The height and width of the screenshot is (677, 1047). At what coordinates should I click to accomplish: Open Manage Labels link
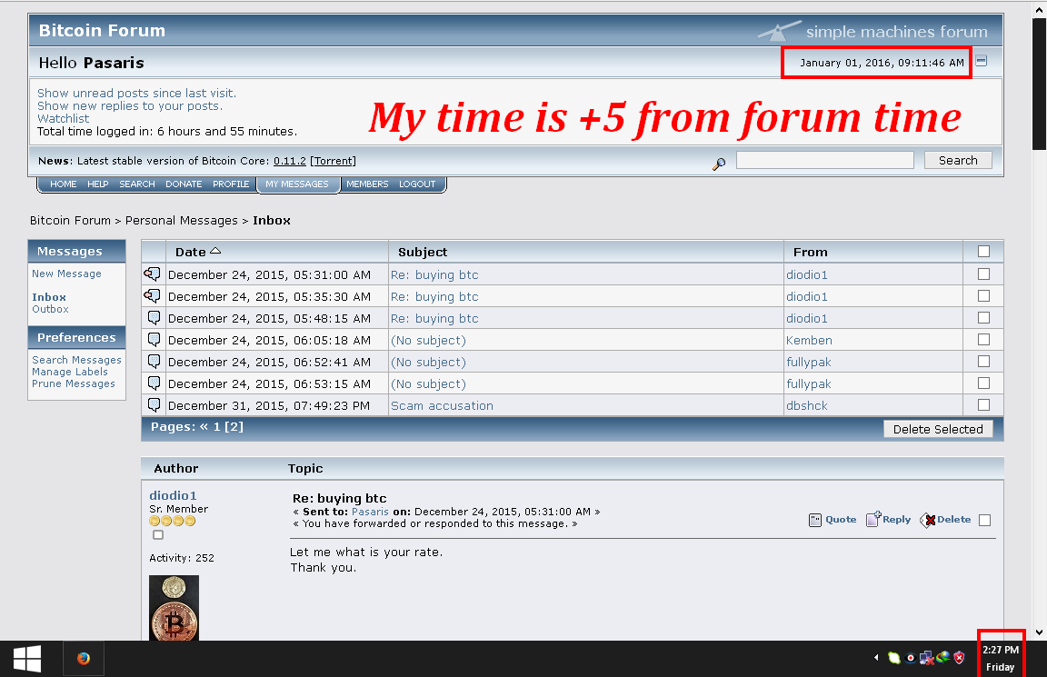pos(70,372)
